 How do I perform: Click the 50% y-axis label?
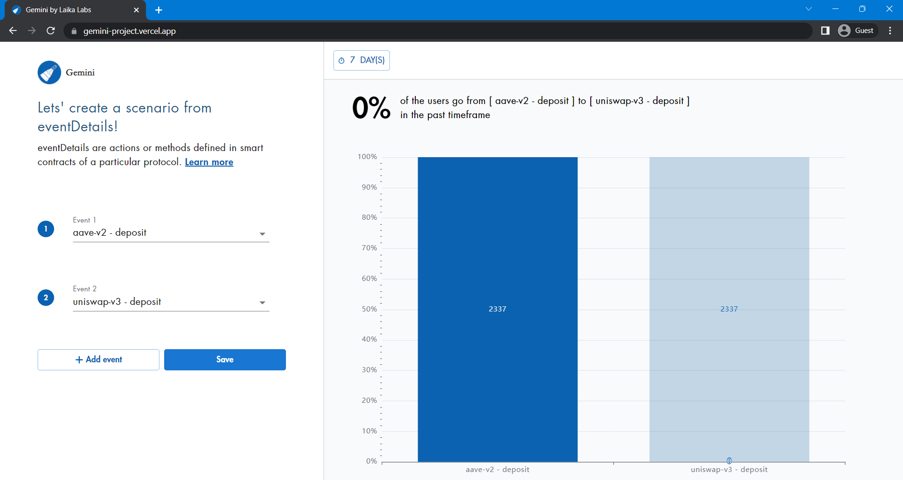369,309
